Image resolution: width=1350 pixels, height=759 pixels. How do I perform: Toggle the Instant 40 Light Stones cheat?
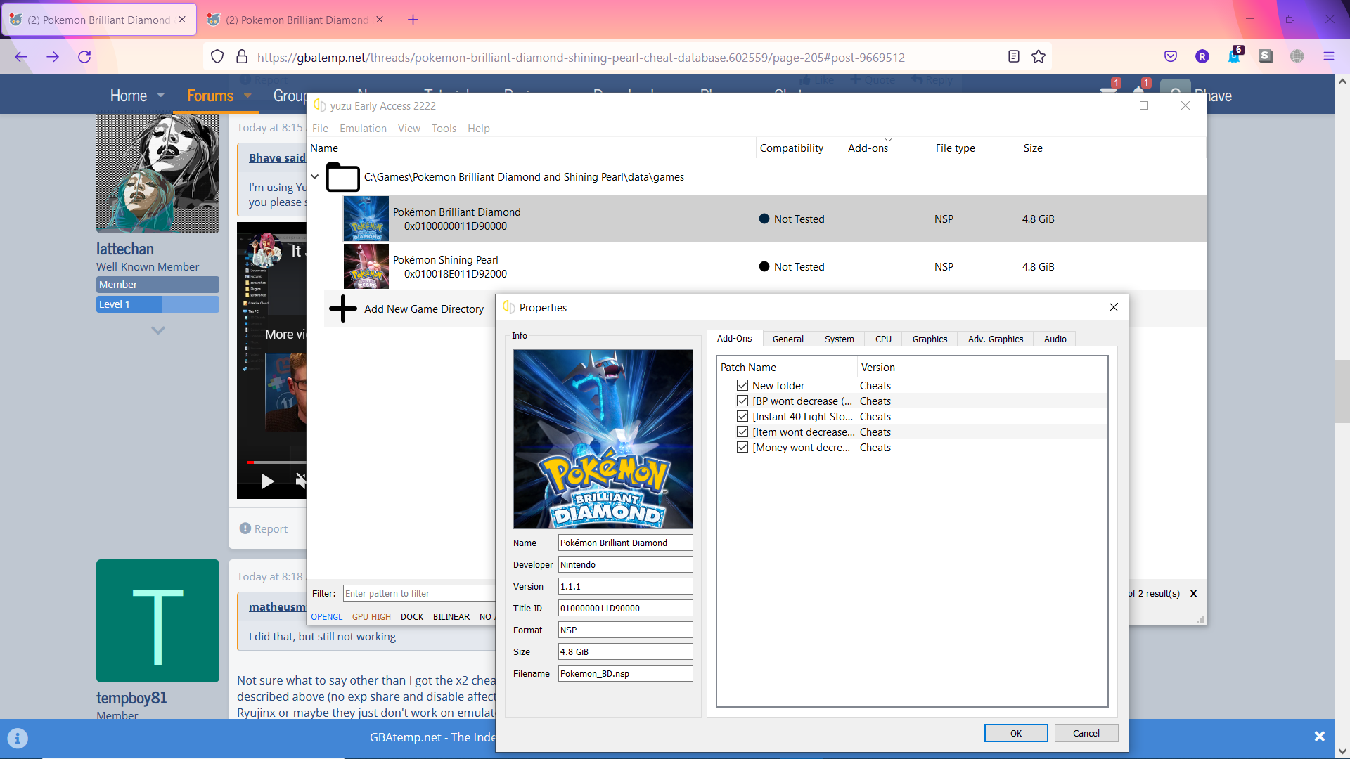[x=742, y=416]
